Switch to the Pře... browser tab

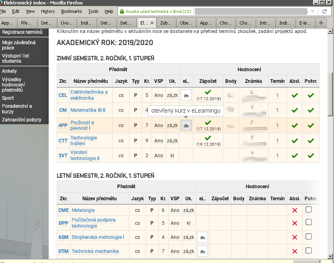pyautogui.click(x=27, y=23)
